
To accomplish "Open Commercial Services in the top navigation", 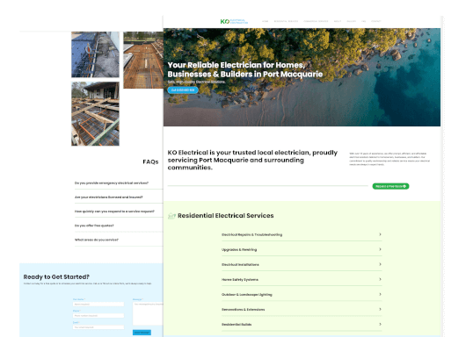I will tap(316, 21).
